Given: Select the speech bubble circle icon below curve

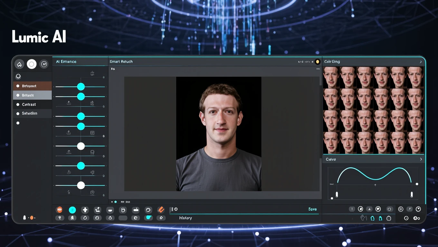Looking at the screenshot, I should [378, 209].
